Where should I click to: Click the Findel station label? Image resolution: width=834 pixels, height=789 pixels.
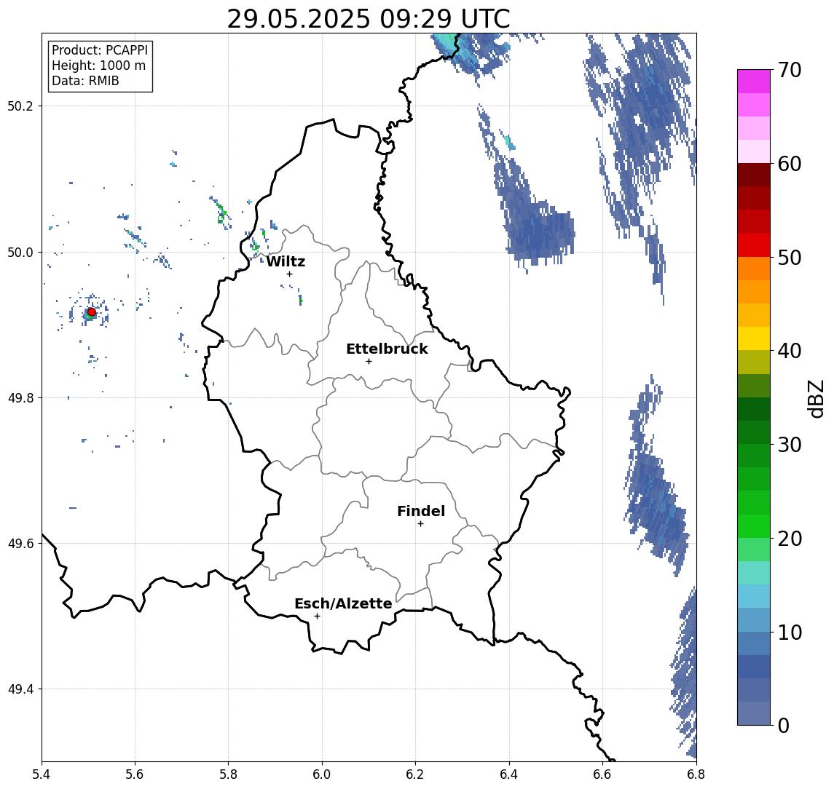pyautogui.click(x=421, y=511)
